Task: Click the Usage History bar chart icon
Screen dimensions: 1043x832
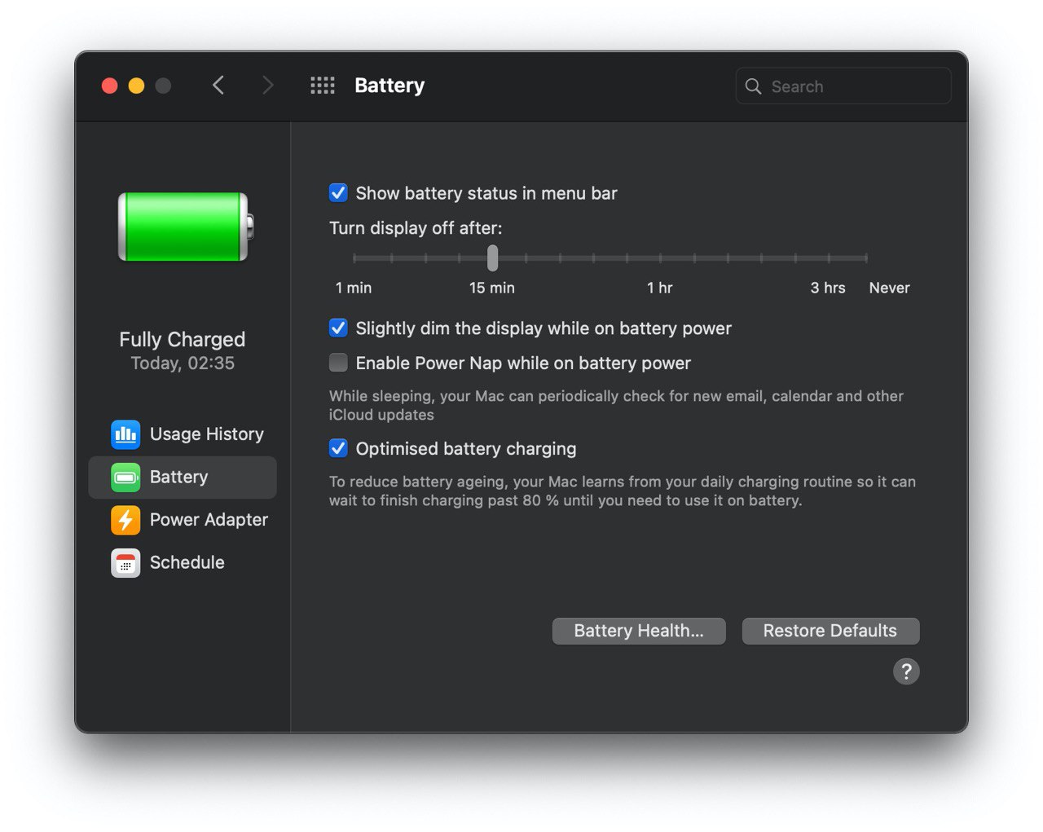Action: click(125, 434)
